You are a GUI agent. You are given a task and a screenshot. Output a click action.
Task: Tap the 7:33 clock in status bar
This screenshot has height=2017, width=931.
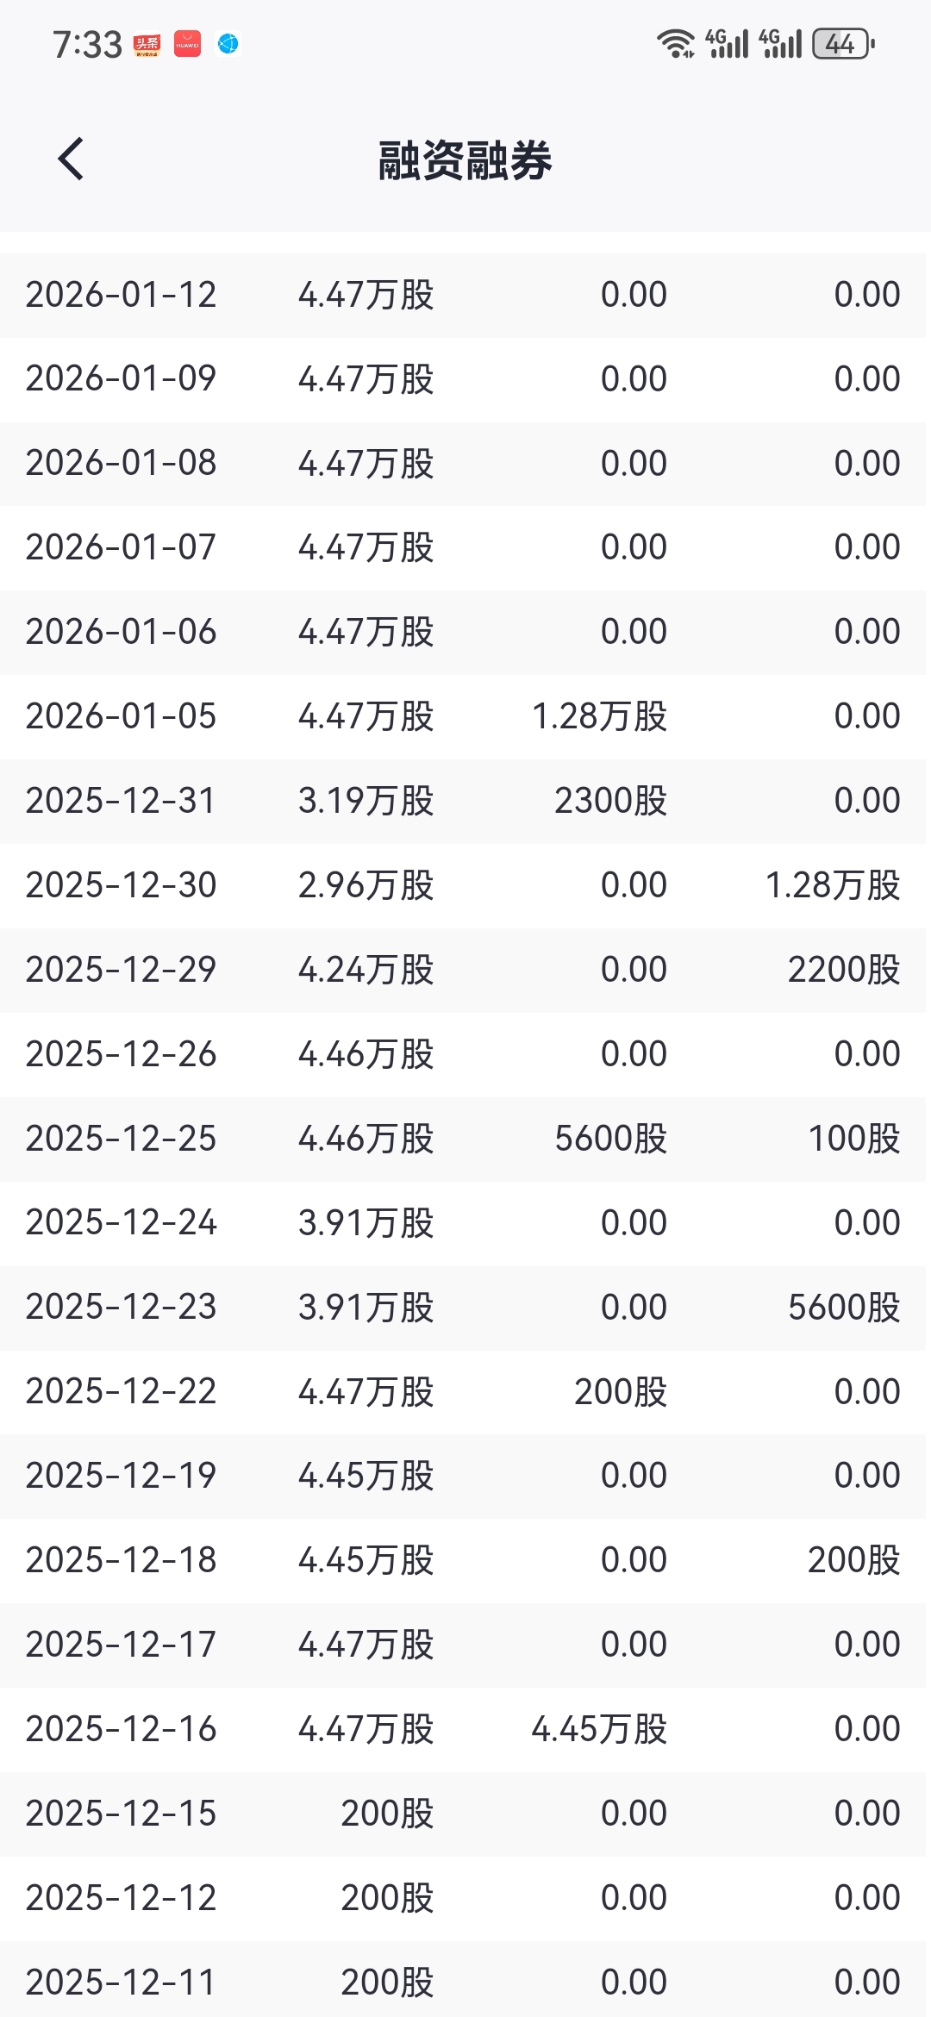coord(87,44)
